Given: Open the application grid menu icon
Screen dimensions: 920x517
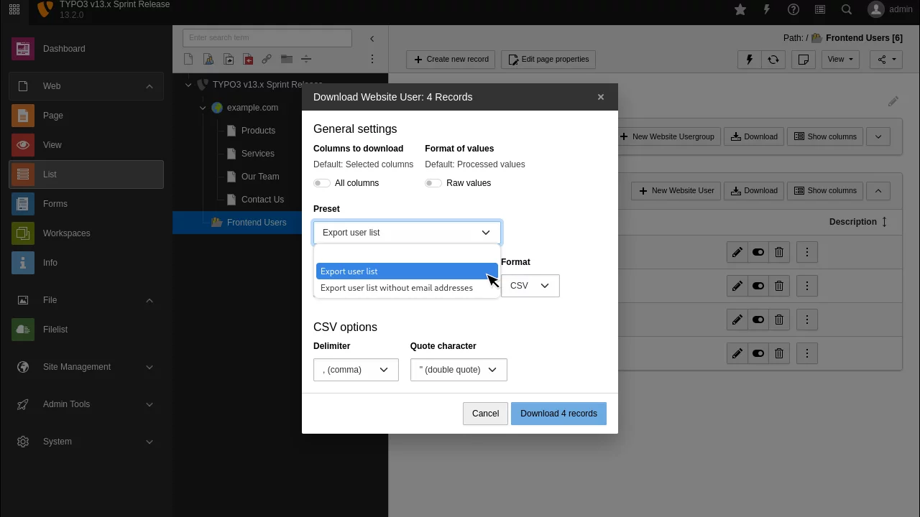Looking at the screenshot, I should point(14,9).
